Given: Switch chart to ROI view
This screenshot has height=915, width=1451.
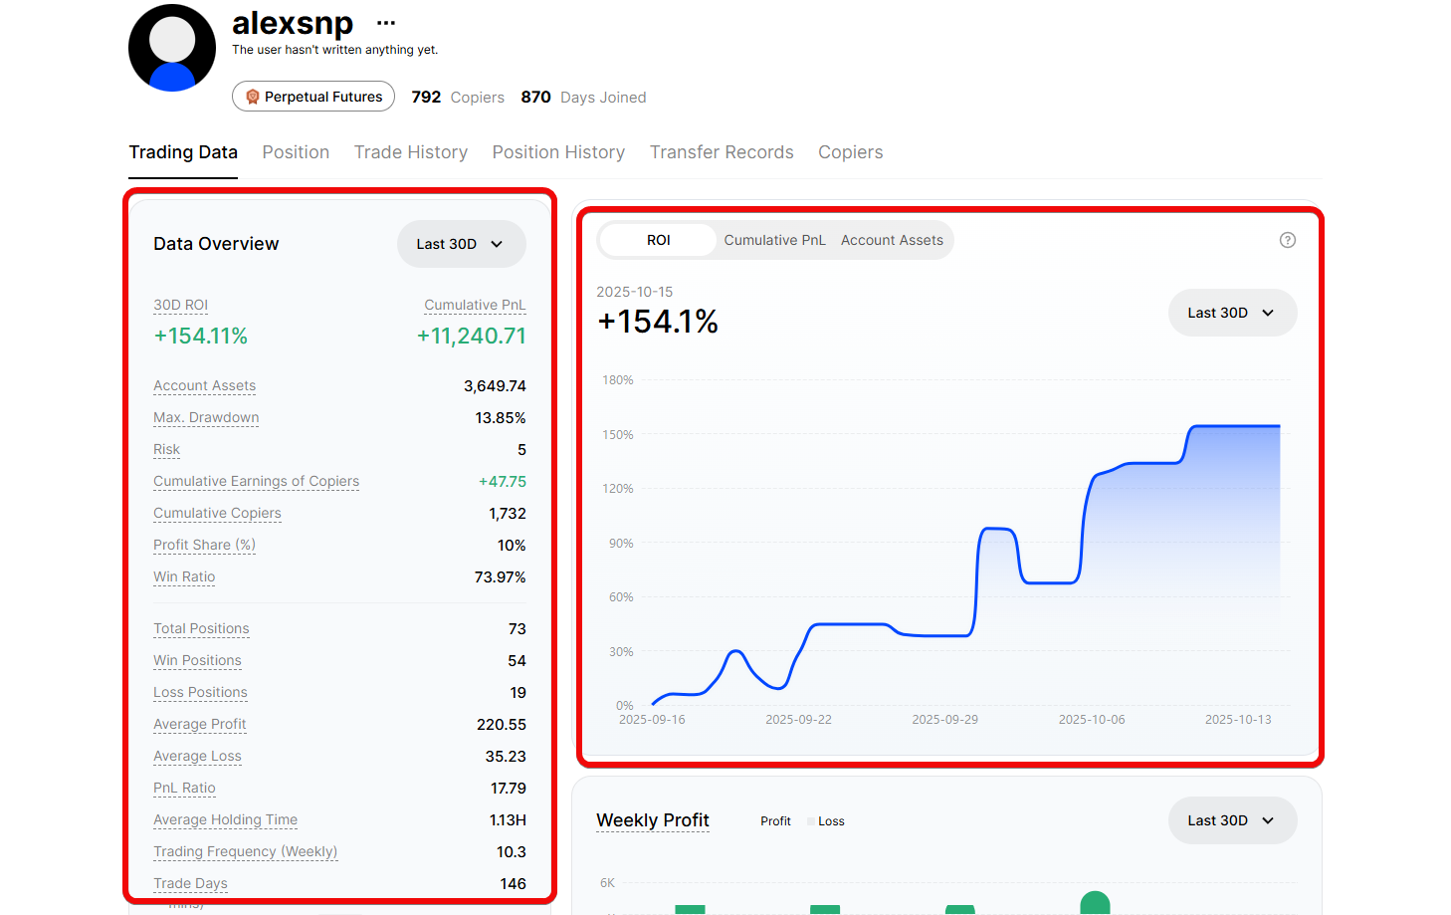Looking at the screenshot, I should (x=658, y=240).
